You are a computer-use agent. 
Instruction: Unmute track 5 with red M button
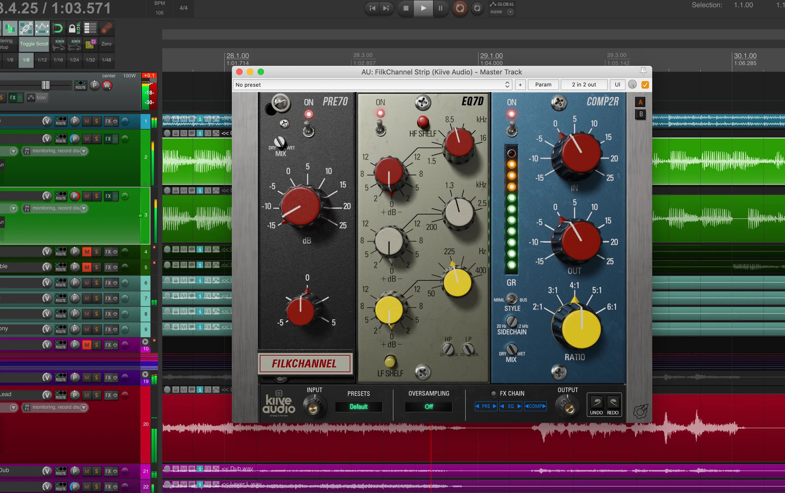[x=87, y=267]
